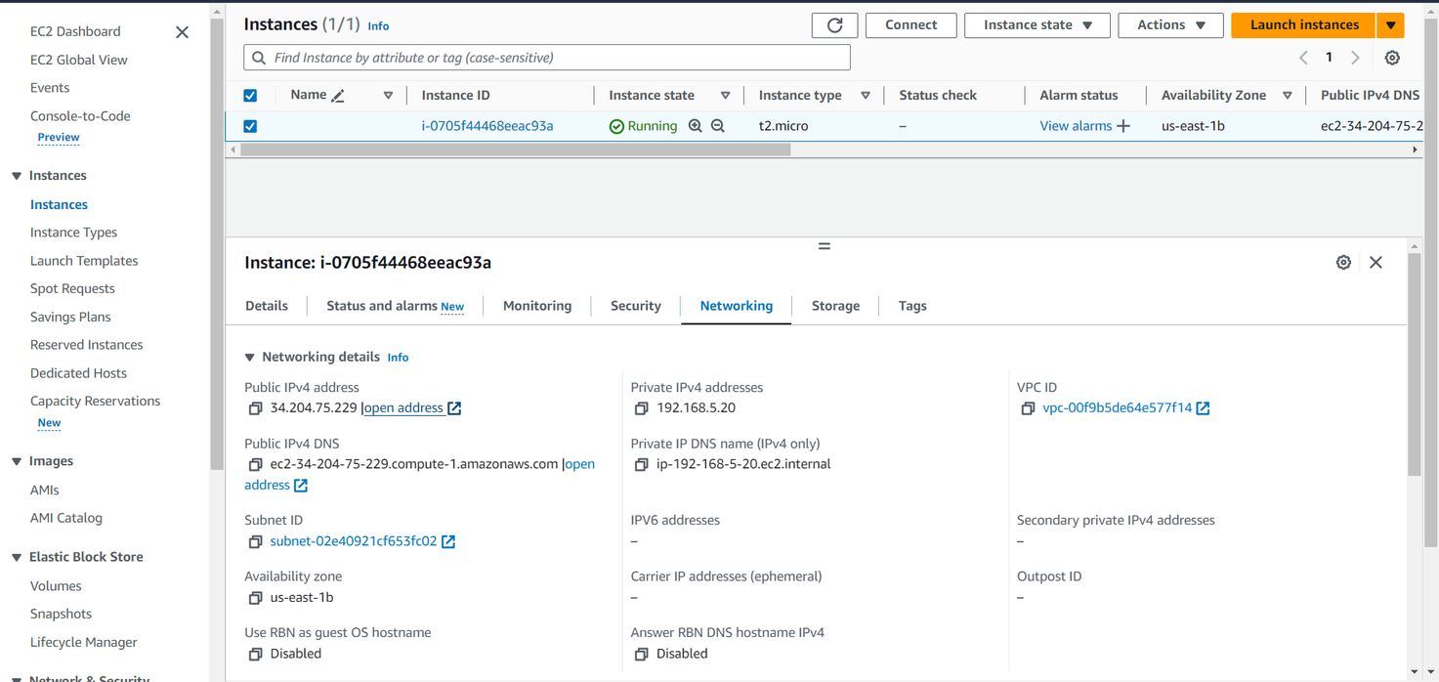Copy the VPC ID value
Screen dimensions: 1439x682
1028,408
